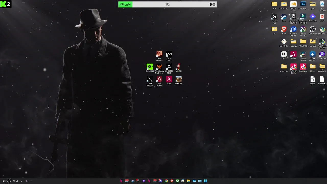The height and width of the screenshot is (184, 327).
Task: Select Tom Clancy's The Division shortcut
Action: pos(159,69)
